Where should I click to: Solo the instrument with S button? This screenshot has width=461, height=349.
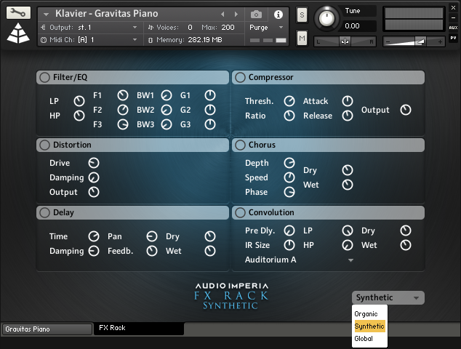click(302, 15)
